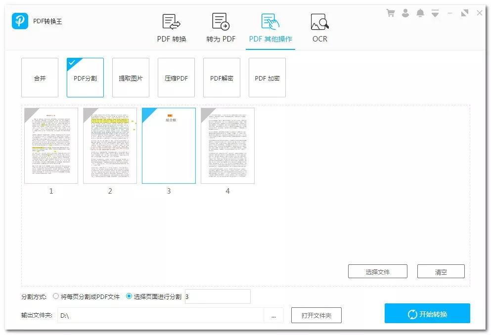Click the 开始转换 refresh icon

click(412, 313)
